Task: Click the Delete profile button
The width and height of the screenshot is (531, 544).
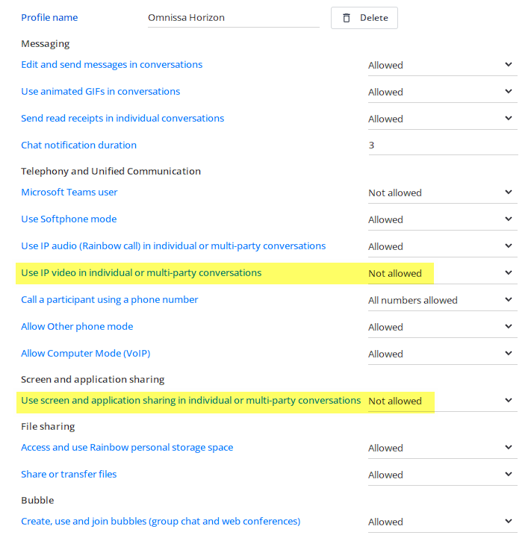Action: [364, 18]
